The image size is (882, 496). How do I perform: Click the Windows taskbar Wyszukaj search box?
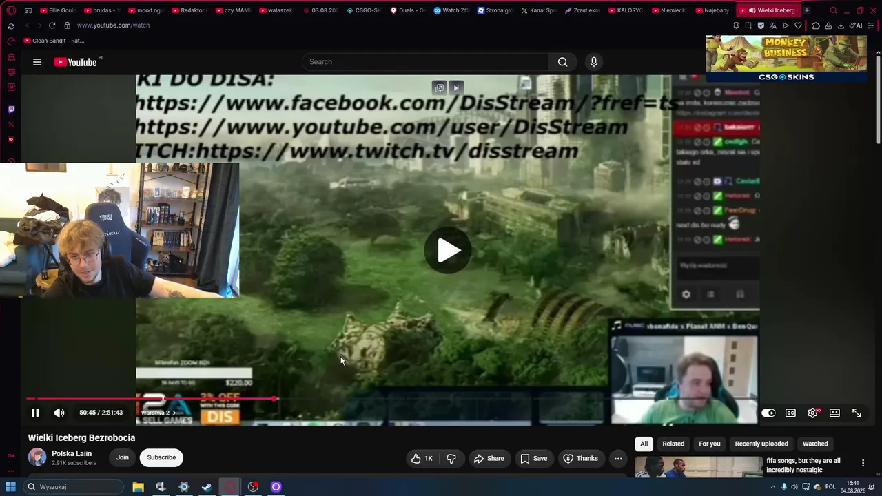(72, 487)
